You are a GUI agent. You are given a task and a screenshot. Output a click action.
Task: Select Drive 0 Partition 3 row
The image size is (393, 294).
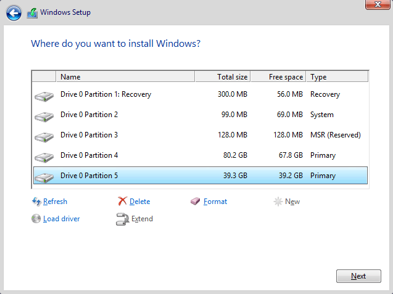click(201, 135)
